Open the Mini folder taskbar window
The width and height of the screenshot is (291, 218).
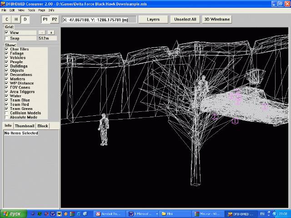175,214
